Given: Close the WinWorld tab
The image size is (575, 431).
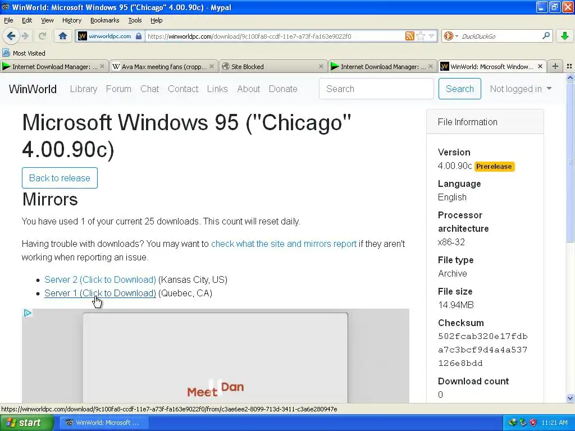Looking at the screenshot, I should click(540, 66).
